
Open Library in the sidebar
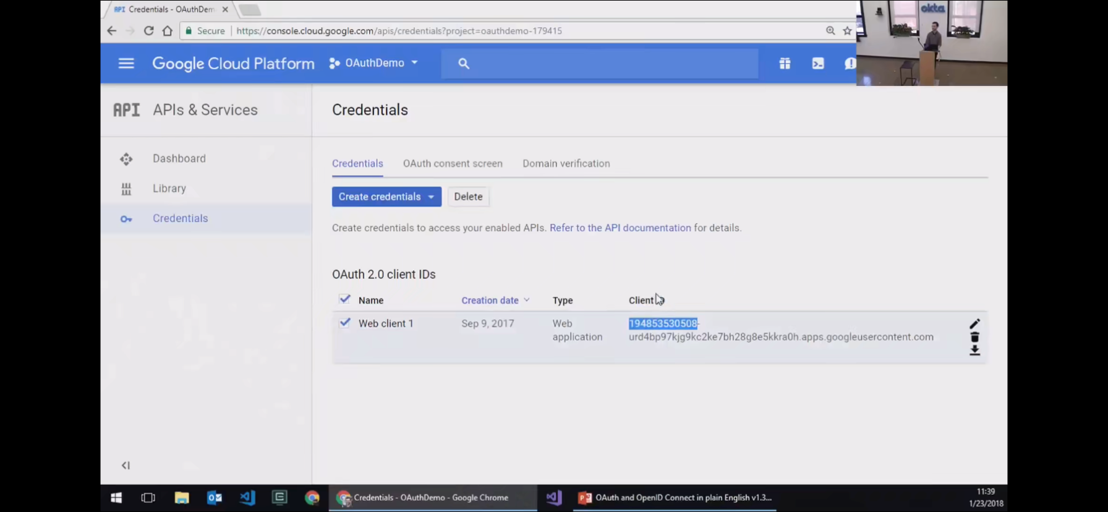(169, 188)
